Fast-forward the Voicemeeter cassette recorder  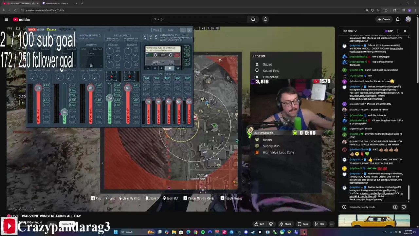pos(155,68)
